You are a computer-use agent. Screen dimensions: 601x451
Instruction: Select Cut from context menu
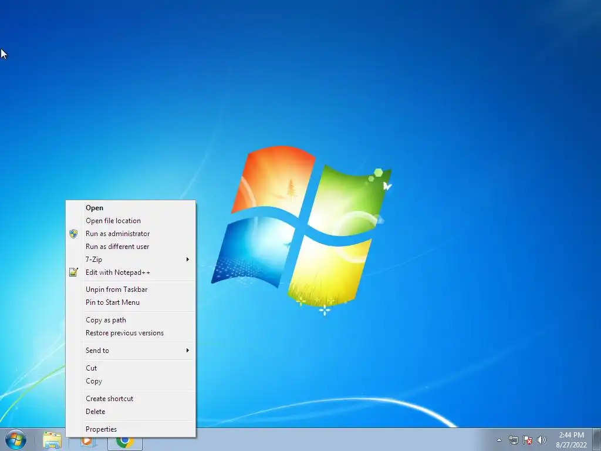[131, 368]
